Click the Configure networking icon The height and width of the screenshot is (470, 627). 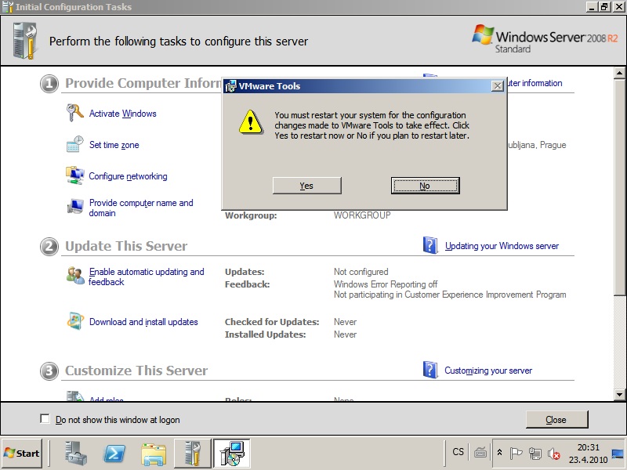tap(75, 175)
